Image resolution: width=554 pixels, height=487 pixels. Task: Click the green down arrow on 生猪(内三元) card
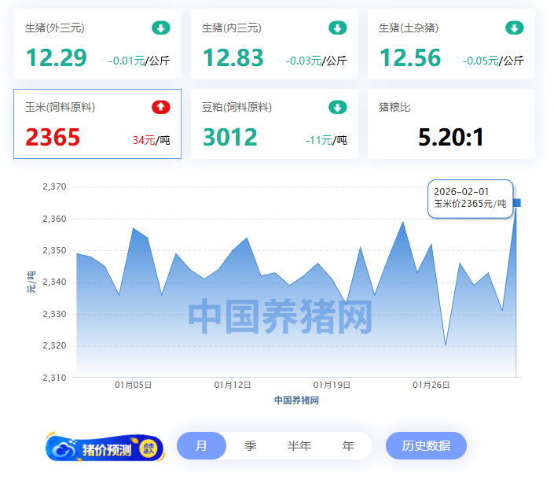point(337,28)
